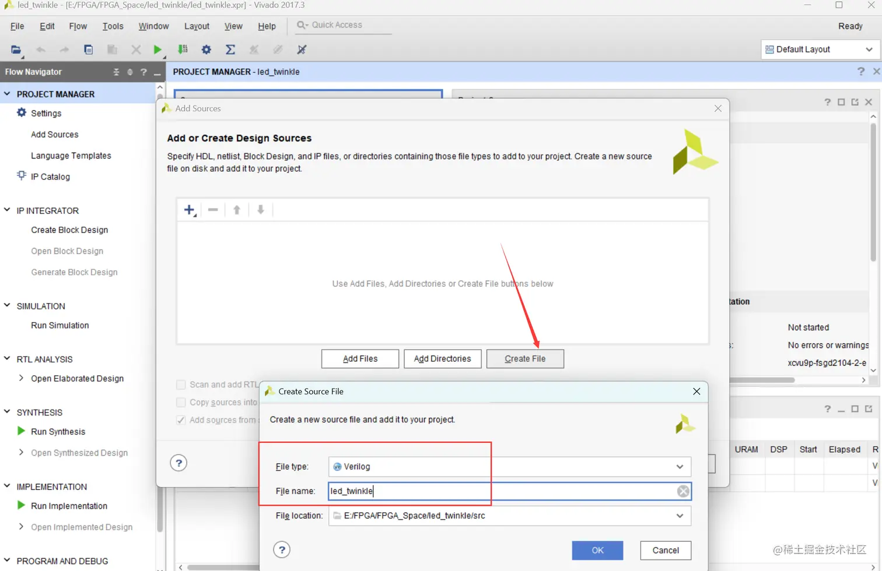This screenshot has width=882, height=571.
Task: Open the Window menu
Action: tap(154, 26)
